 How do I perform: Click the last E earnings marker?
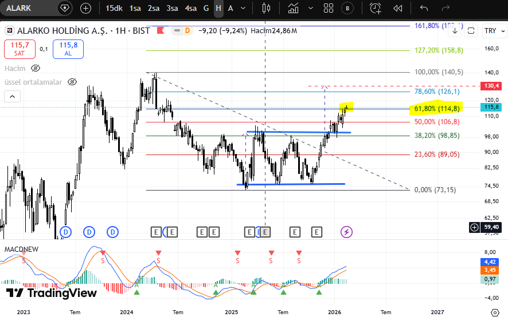click(316, 232)
